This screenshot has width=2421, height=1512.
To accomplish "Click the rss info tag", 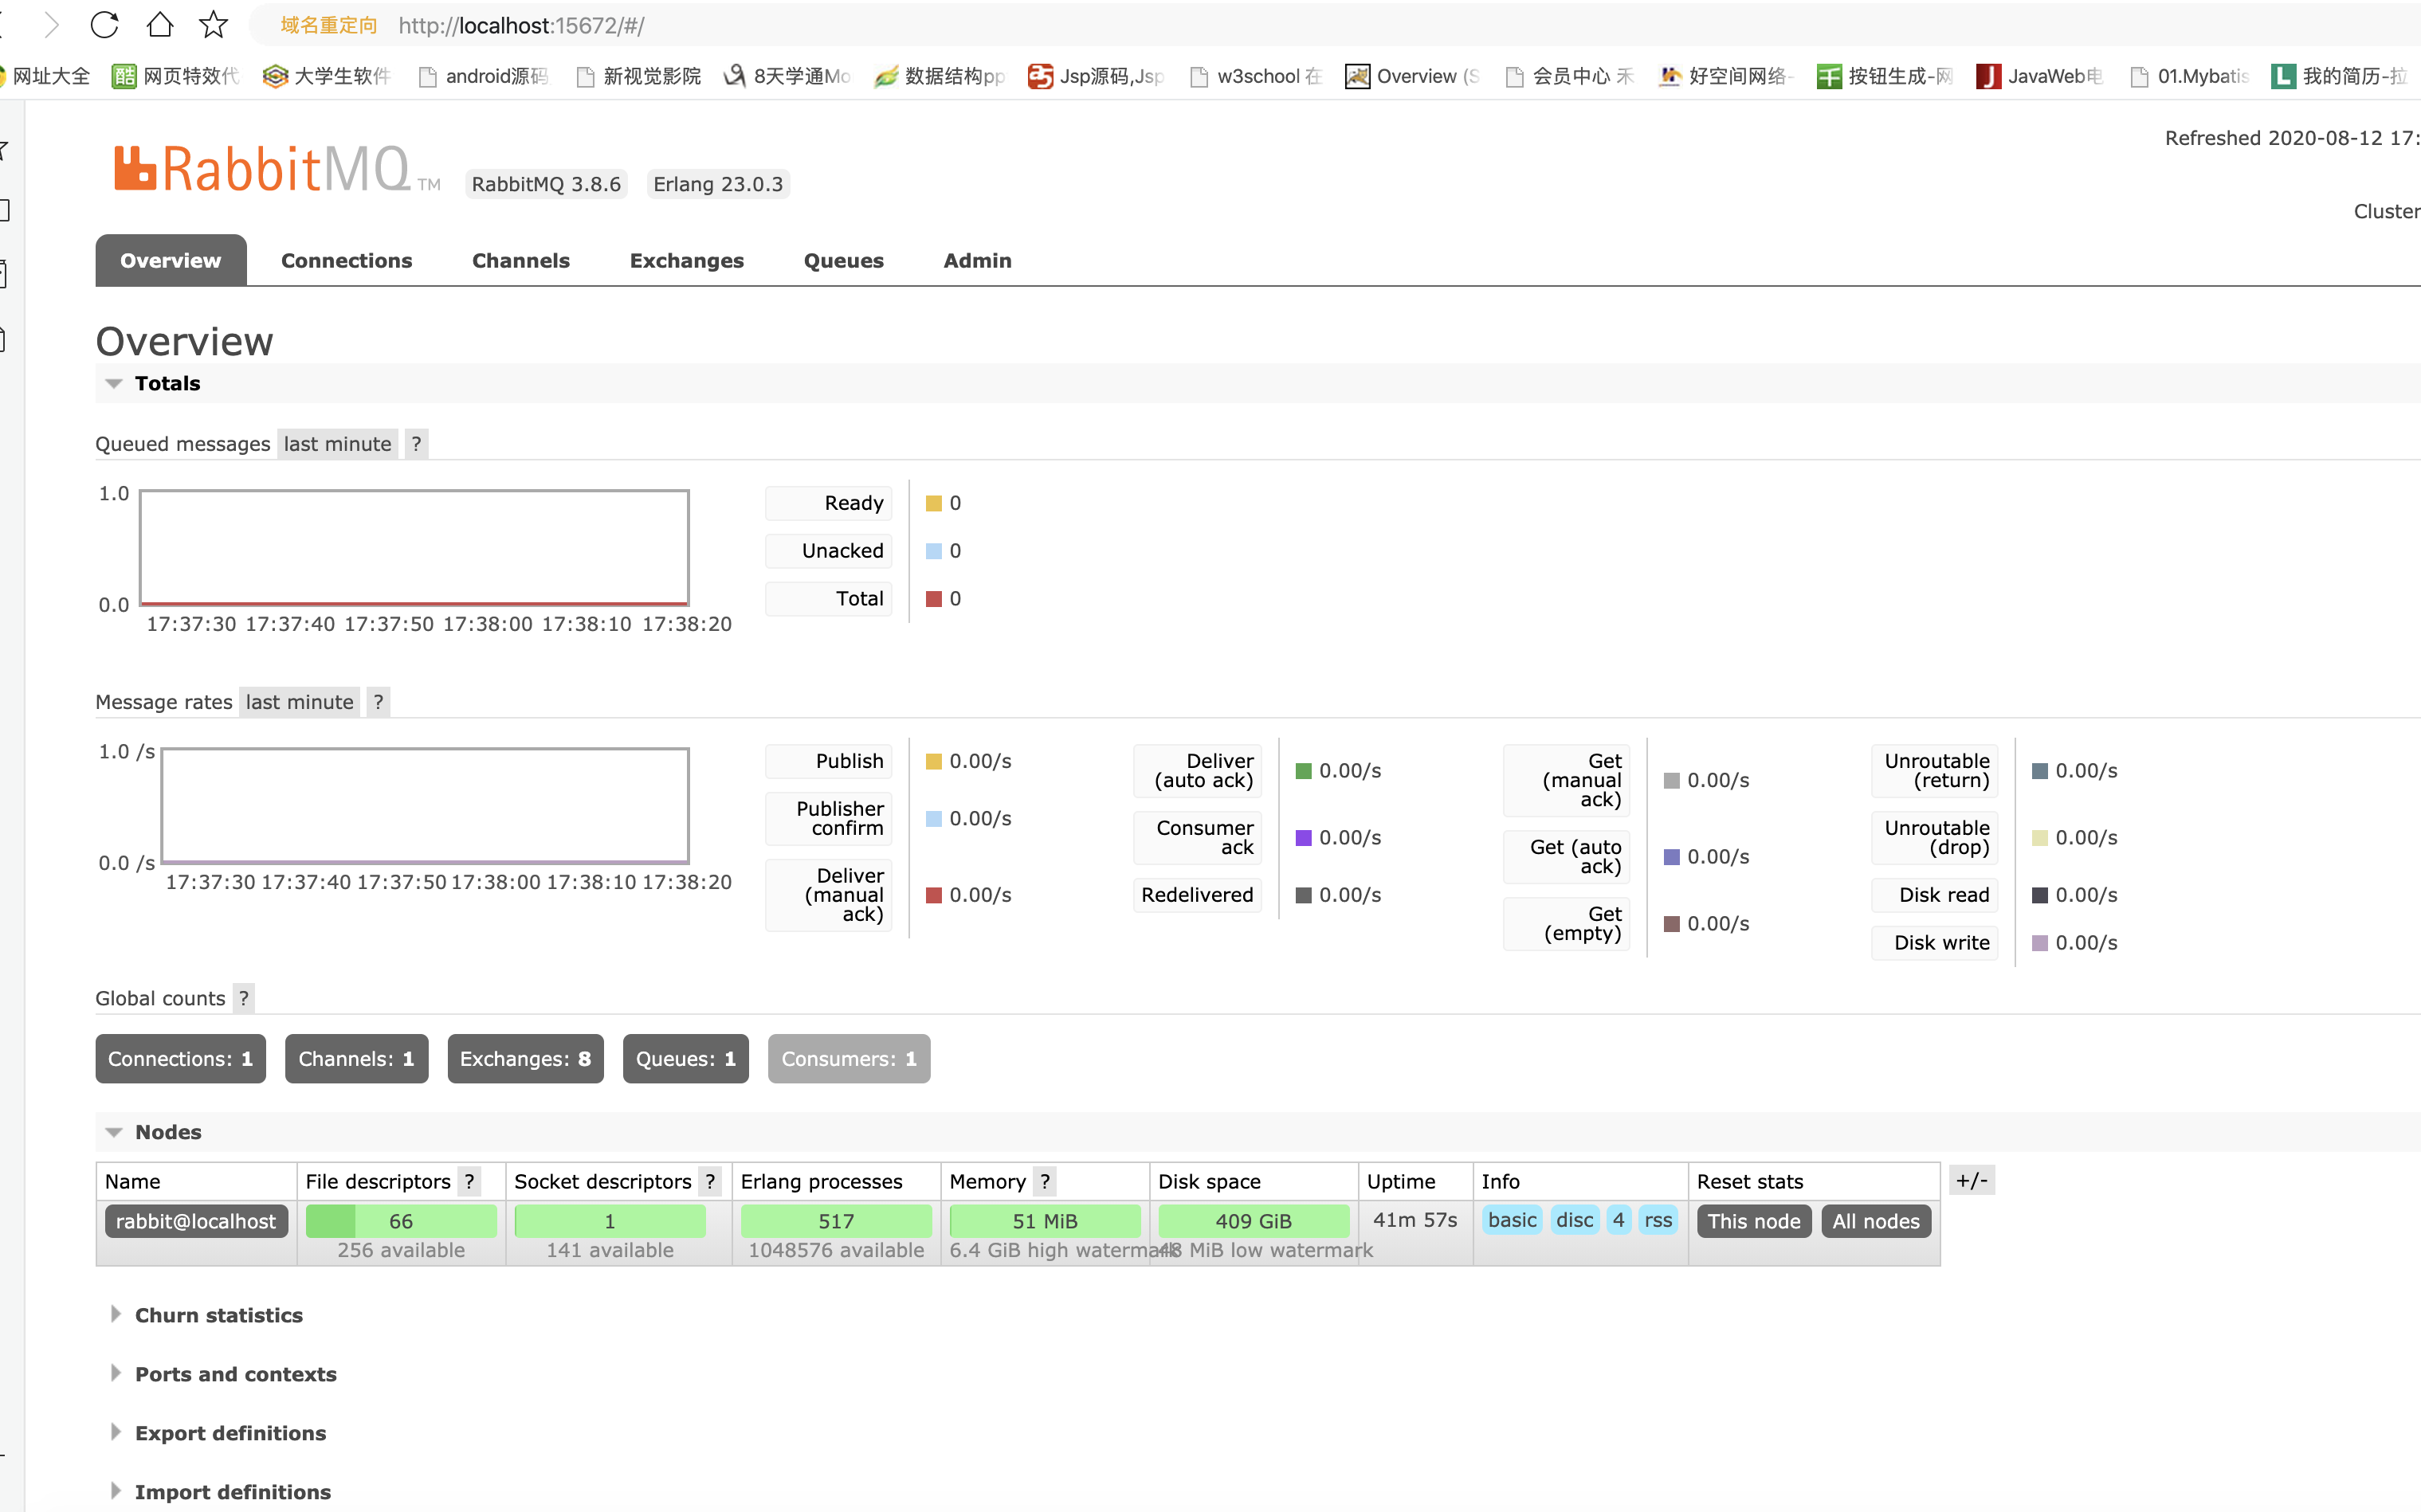I will click(1658, 1220).
